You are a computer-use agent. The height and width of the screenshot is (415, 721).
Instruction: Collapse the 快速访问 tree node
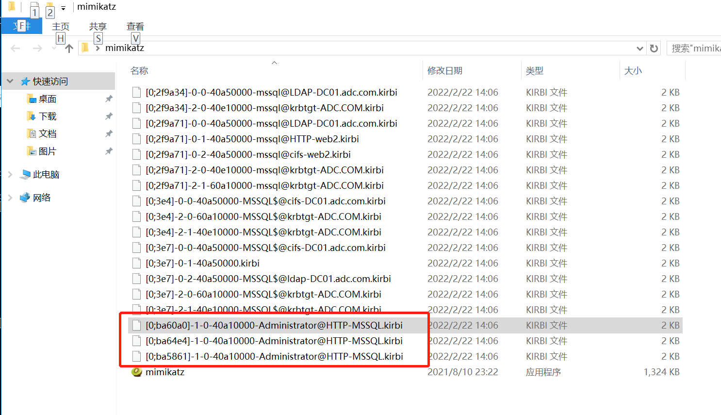[x=10, y=81]
